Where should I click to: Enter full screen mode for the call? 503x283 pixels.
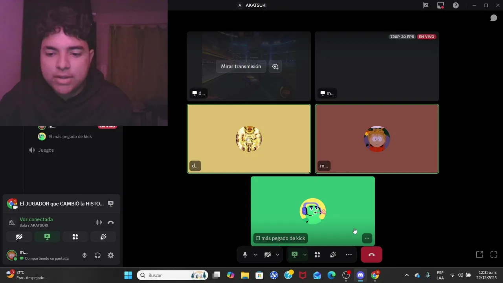tap(494, 254)
